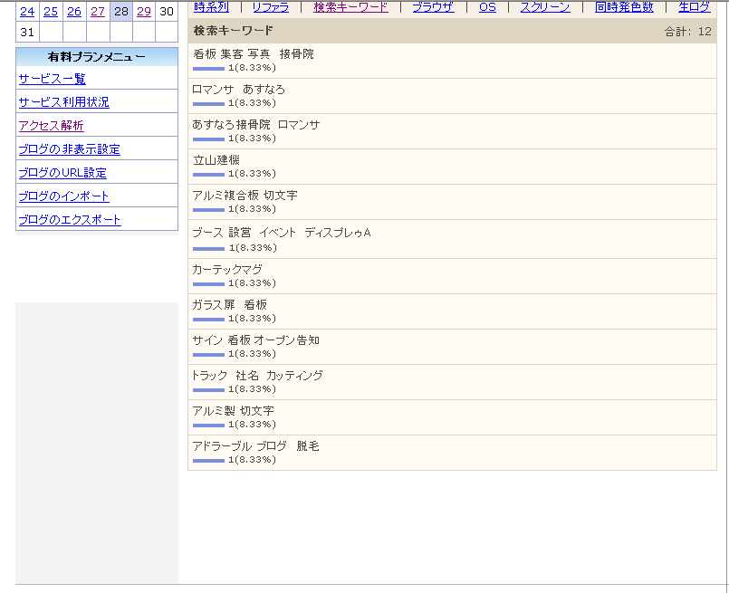Click percentage bar under 立山建機

tap(208, 175)
